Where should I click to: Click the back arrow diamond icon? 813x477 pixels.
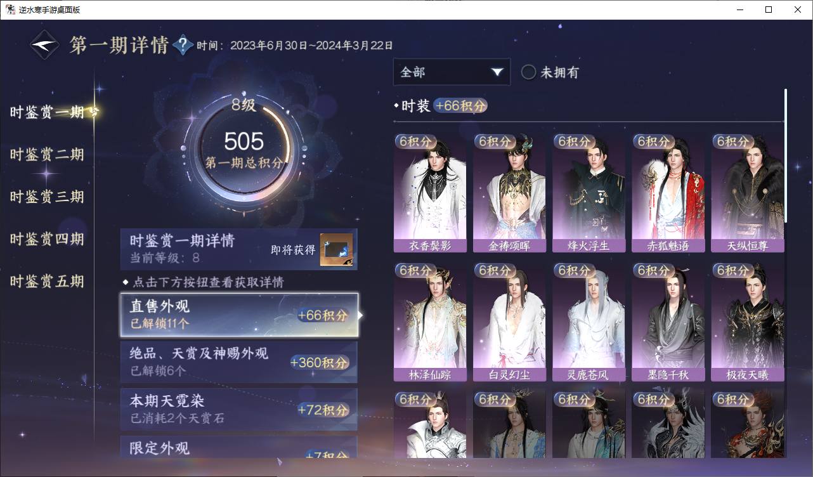pyautogui.click(x=45, y=45)
